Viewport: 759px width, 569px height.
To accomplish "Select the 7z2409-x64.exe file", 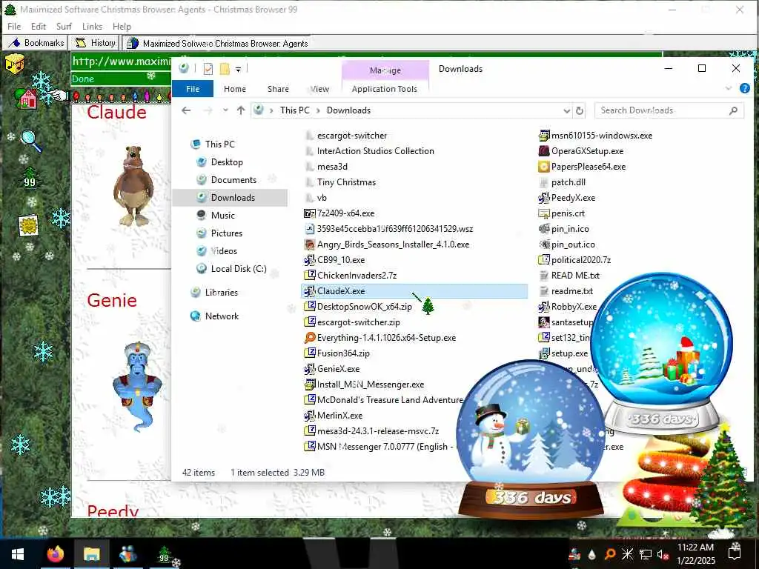I will (345, 213).
